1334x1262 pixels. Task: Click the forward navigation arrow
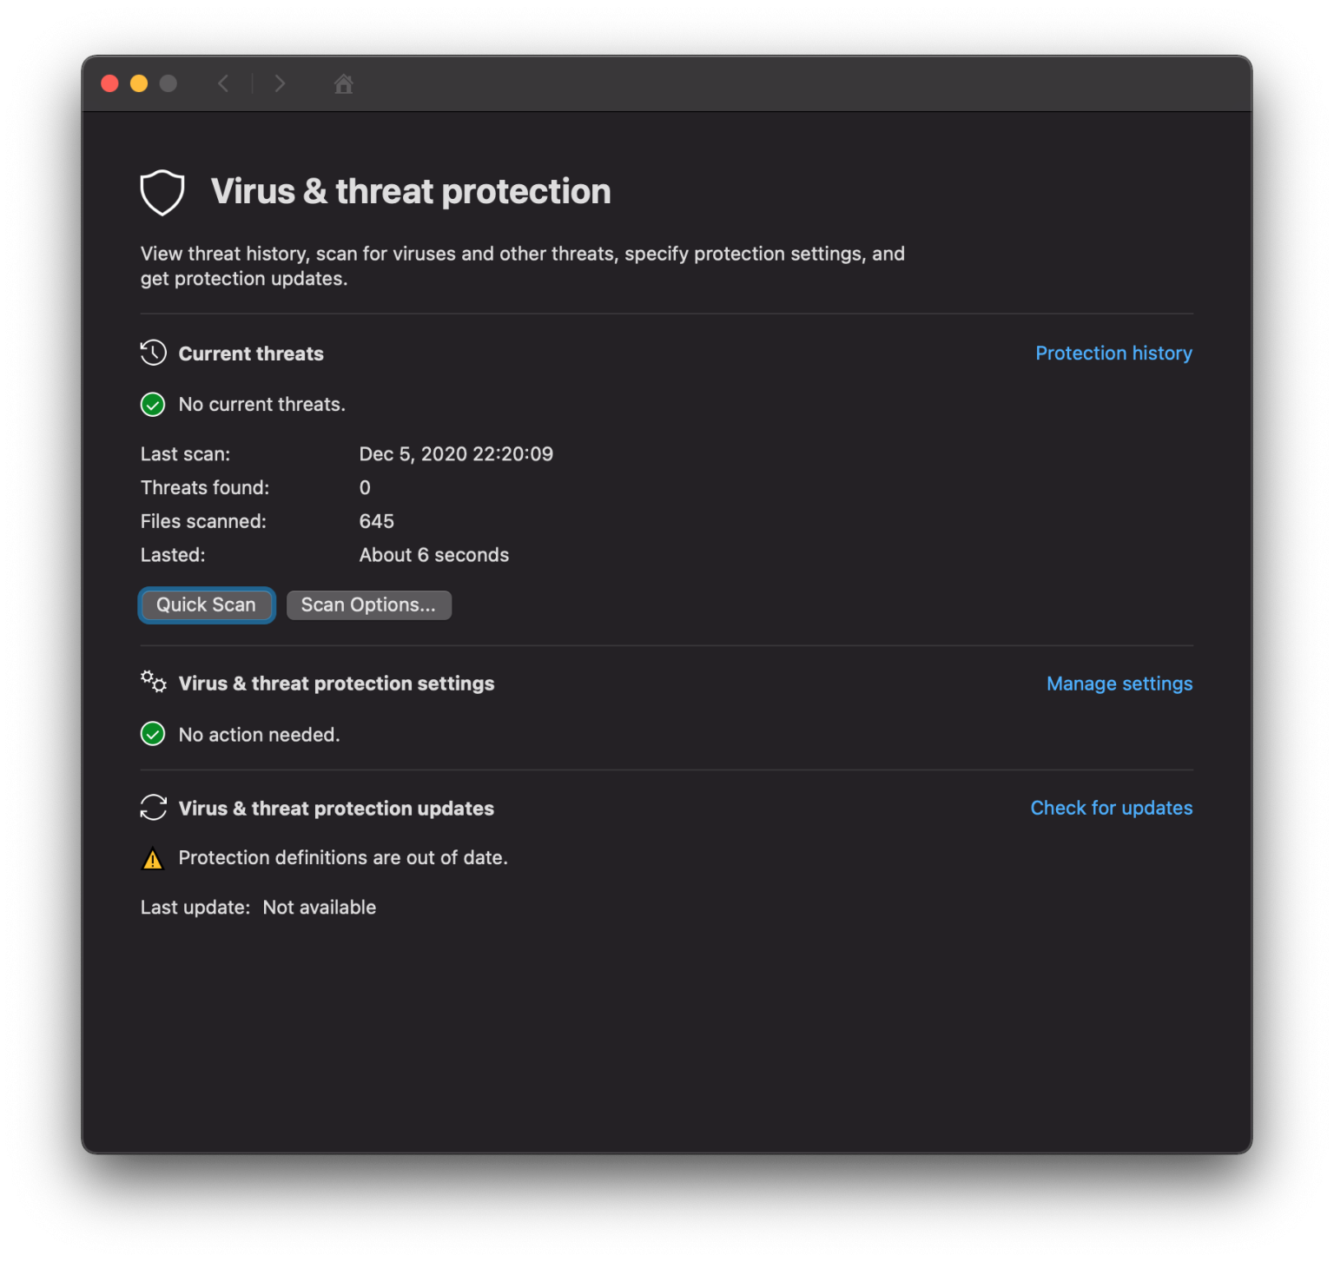tap(280, 83)
